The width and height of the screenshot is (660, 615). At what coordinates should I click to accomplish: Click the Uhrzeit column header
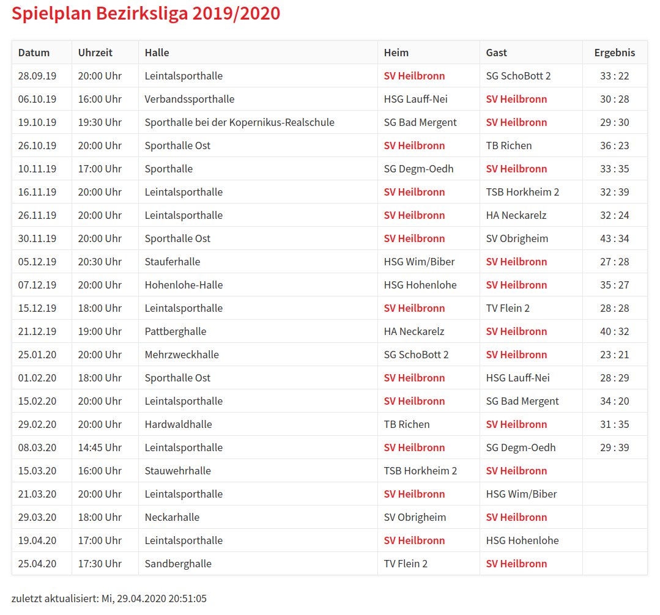[x=95, y=53]
